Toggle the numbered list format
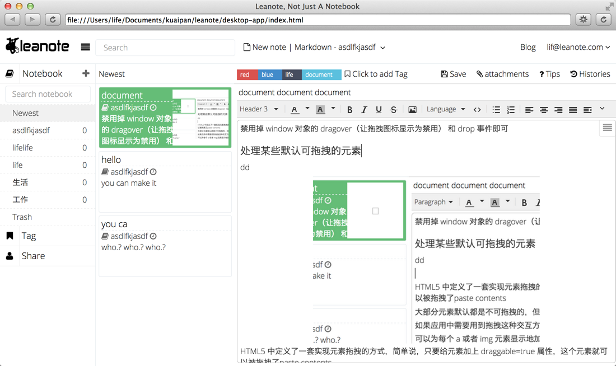 (x=511, y=110)
